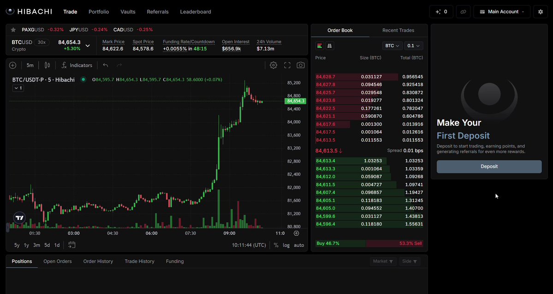Set chart range to 5y
The width and height of the screenshot is (553, 294).
point(17,245)
